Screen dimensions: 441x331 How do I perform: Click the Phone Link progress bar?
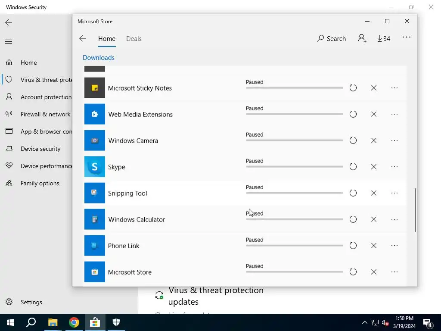[295, 246]
